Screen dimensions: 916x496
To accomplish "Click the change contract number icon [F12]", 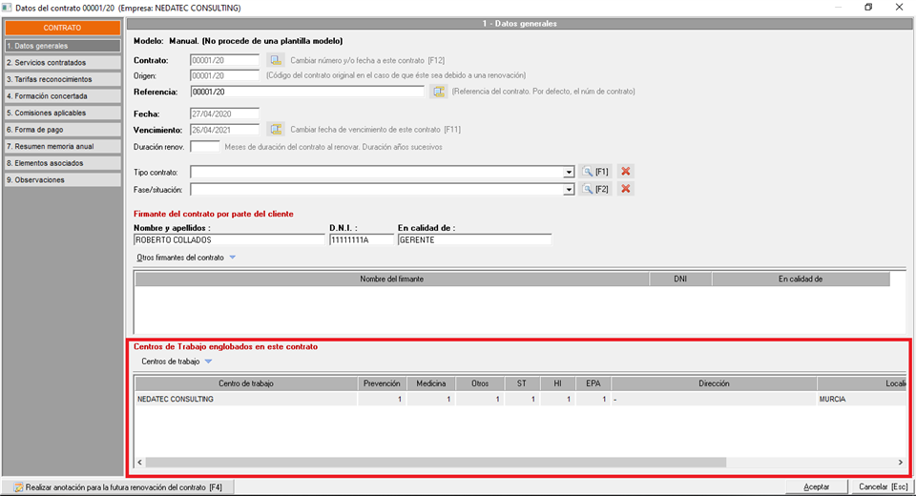I will (276, 60).
